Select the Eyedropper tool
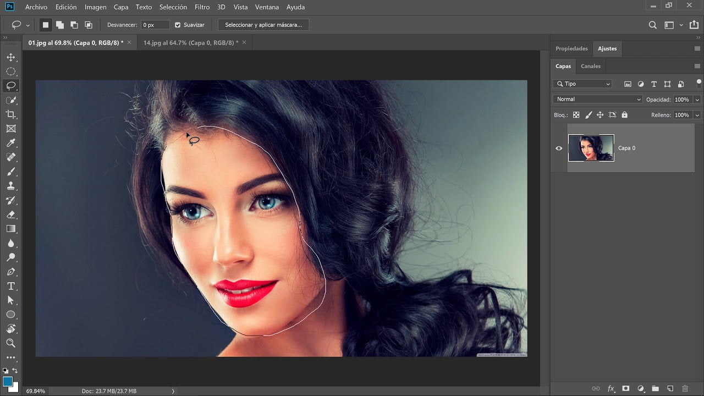Viewport: 704px width, 396px height. (10, 143)
